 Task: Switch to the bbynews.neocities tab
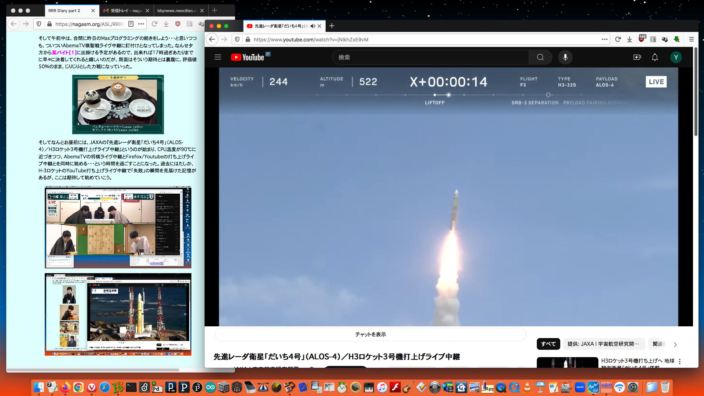[x=177, y=11]
